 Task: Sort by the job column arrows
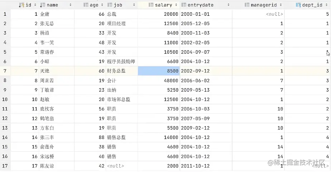pyautogui.click(x=134, y=5)
